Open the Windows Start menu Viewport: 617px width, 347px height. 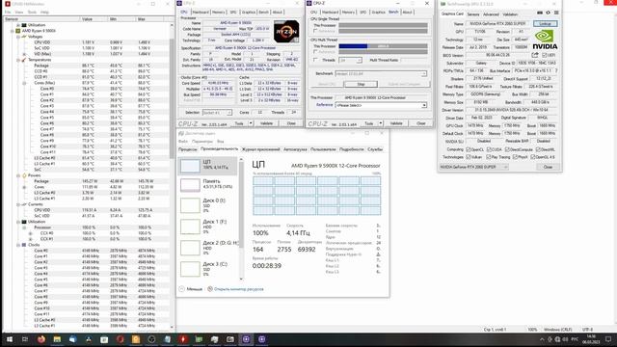point(10,339)
